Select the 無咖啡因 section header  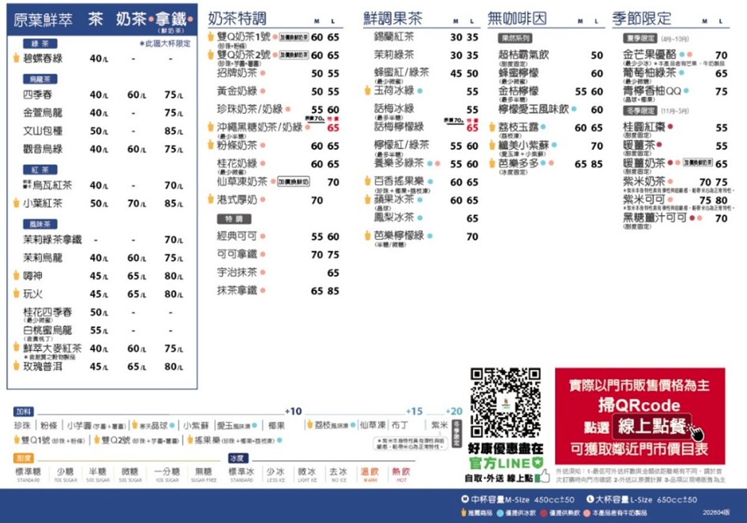pyautogui.click(x=517, y=17)
